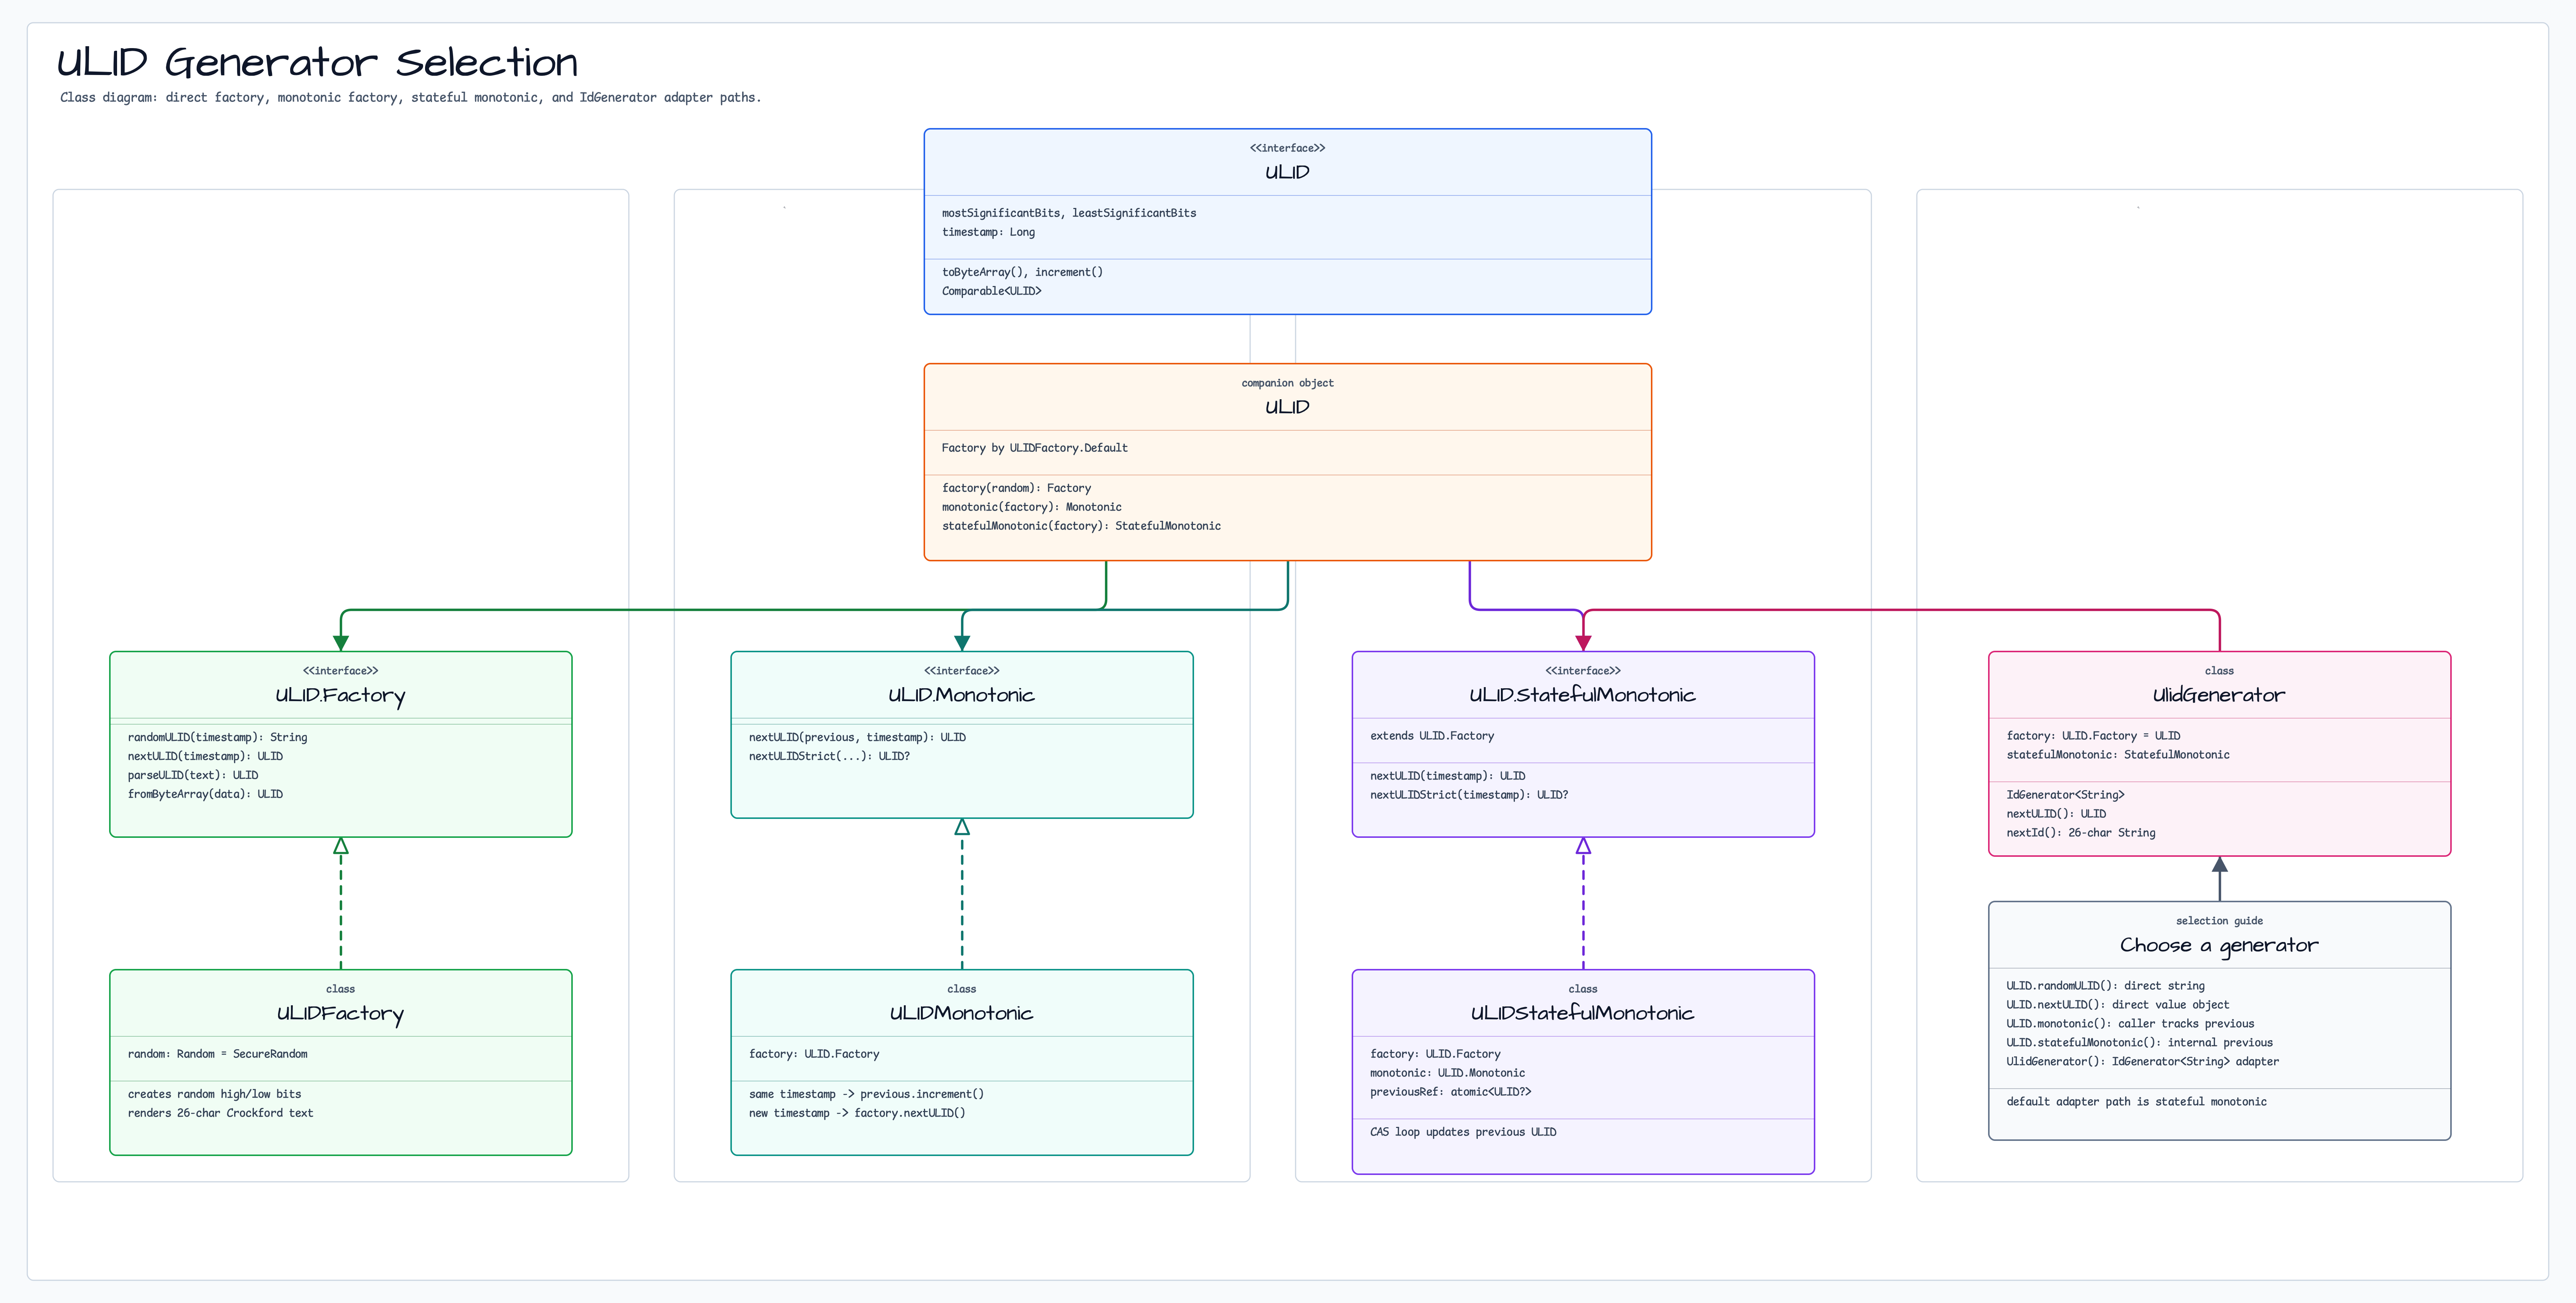The image size is (2576, 1303).
Task: Select the 'ULID.Factory' interface heading
Action: [x=340, y=695]
